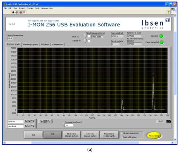Click the scroll left arrow
179x153 pixels.
(x=5, y=142)
